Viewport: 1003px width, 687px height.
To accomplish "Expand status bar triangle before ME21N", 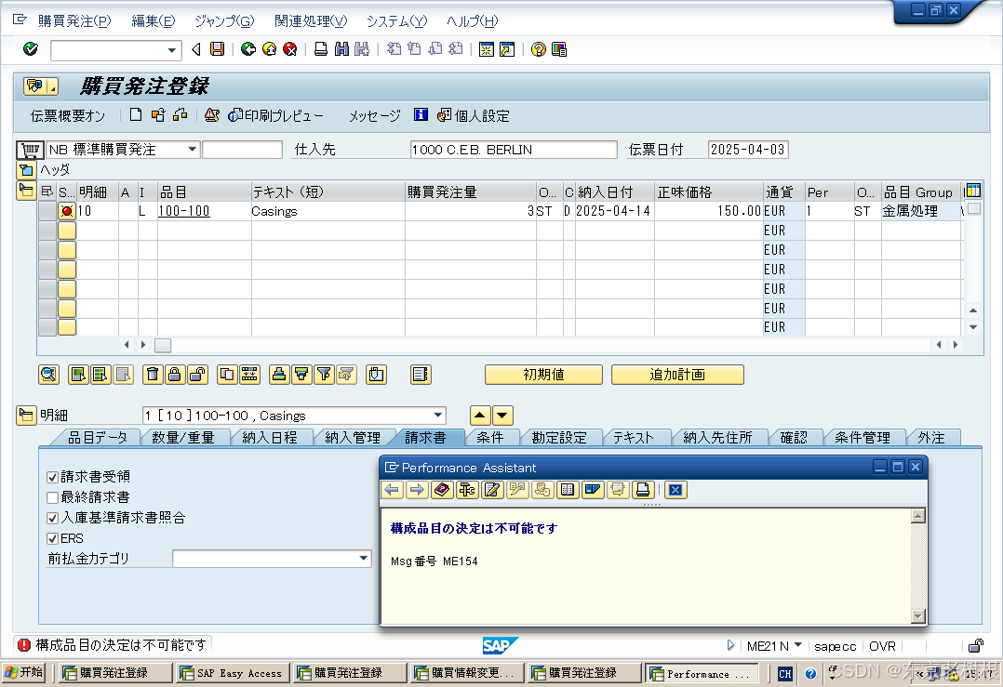I will [730, 645].
